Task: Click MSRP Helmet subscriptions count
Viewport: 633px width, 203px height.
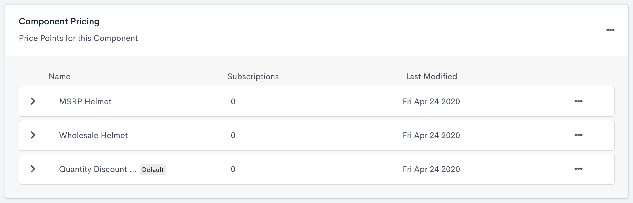Action: click(x=233, y=101)
